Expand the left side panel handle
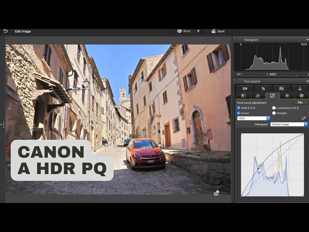The width and height of the screenshot is (309, 232). [3, 125]
